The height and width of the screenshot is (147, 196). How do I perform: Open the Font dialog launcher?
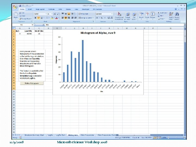pyautogui.click(x=59, y=22)
